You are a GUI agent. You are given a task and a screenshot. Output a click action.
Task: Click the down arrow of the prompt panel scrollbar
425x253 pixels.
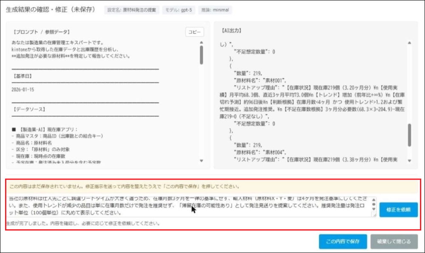tap(201, 161)
